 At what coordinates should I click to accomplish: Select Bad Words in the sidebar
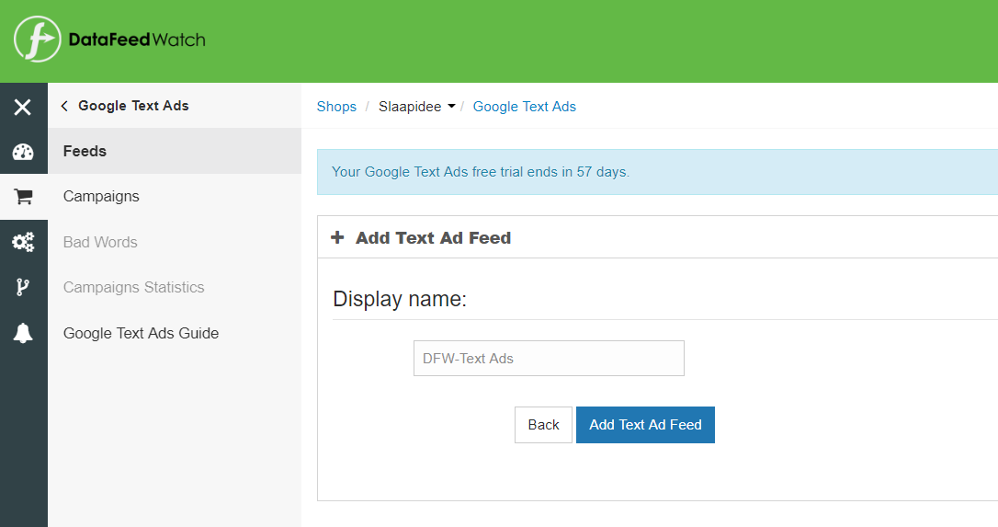[100, 242]
